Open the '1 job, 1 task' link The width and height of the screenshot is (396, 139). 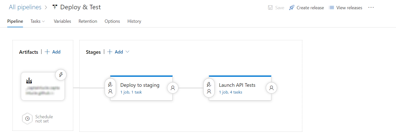tap(131, 92)
